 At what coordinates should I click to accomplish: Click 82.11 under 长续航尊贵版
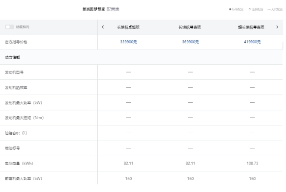click(191, 163)
